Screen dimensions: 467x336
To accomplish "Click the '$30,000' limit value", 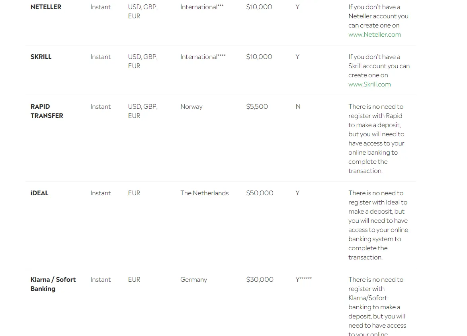I will (x=260, y=279).
